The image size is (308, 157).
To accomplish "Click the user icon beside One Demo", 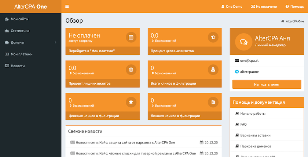I will pos(223,7).
